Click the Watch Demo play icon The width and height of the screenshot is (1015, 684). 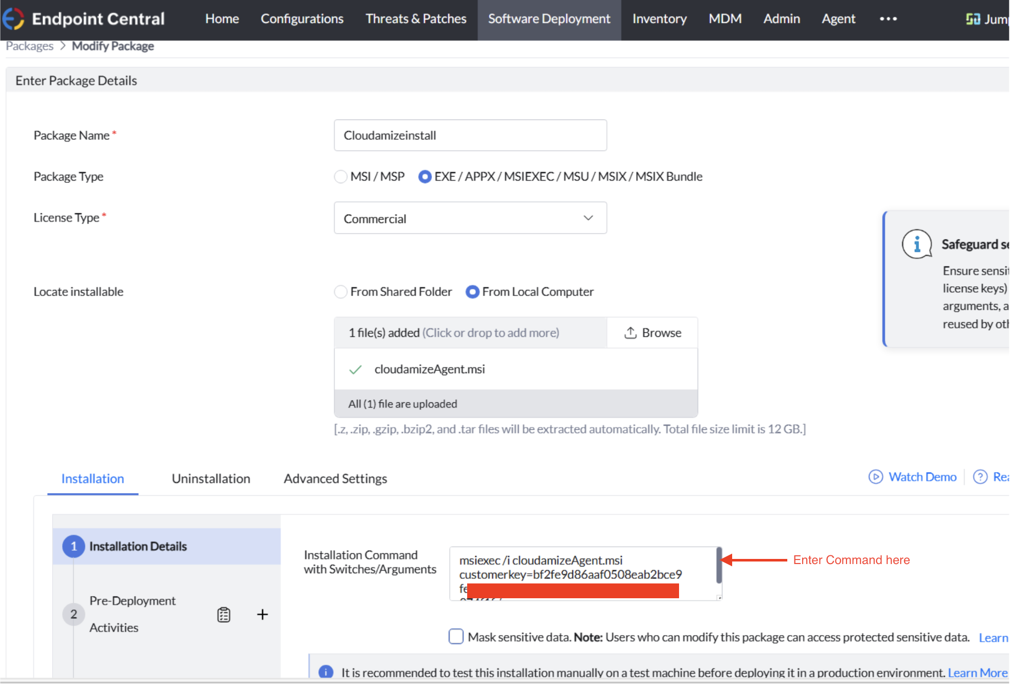coord(875,477)
